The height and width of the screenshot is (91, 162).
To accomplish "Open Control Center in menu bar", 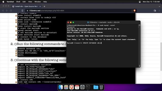I will 140,2.
